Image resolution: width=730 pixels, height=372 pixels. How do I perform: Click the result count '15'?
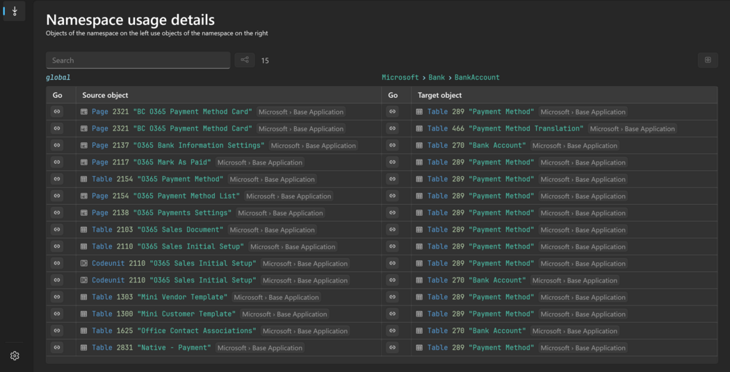265,60
